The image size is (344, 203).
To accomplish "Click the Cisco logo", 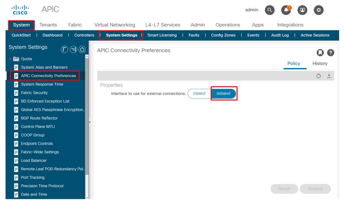I will click(20, 10).
